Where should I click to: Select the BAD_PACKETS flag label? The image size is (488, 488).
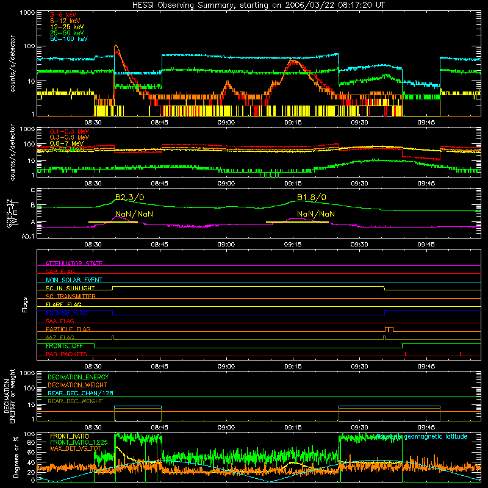pyautogui.click(x=66, y=354)
